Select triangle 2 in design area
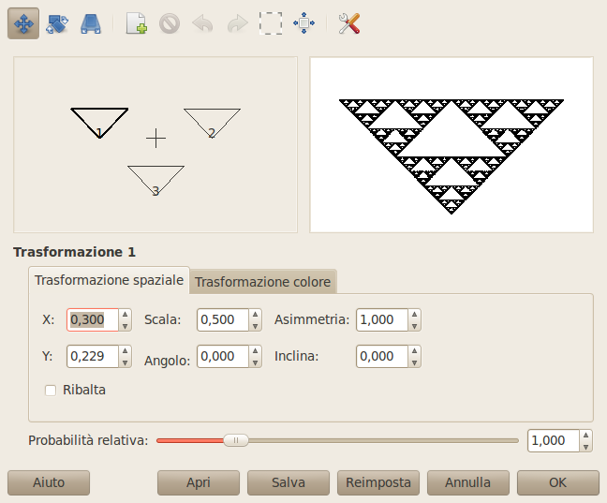 click(x=212, y=122)
